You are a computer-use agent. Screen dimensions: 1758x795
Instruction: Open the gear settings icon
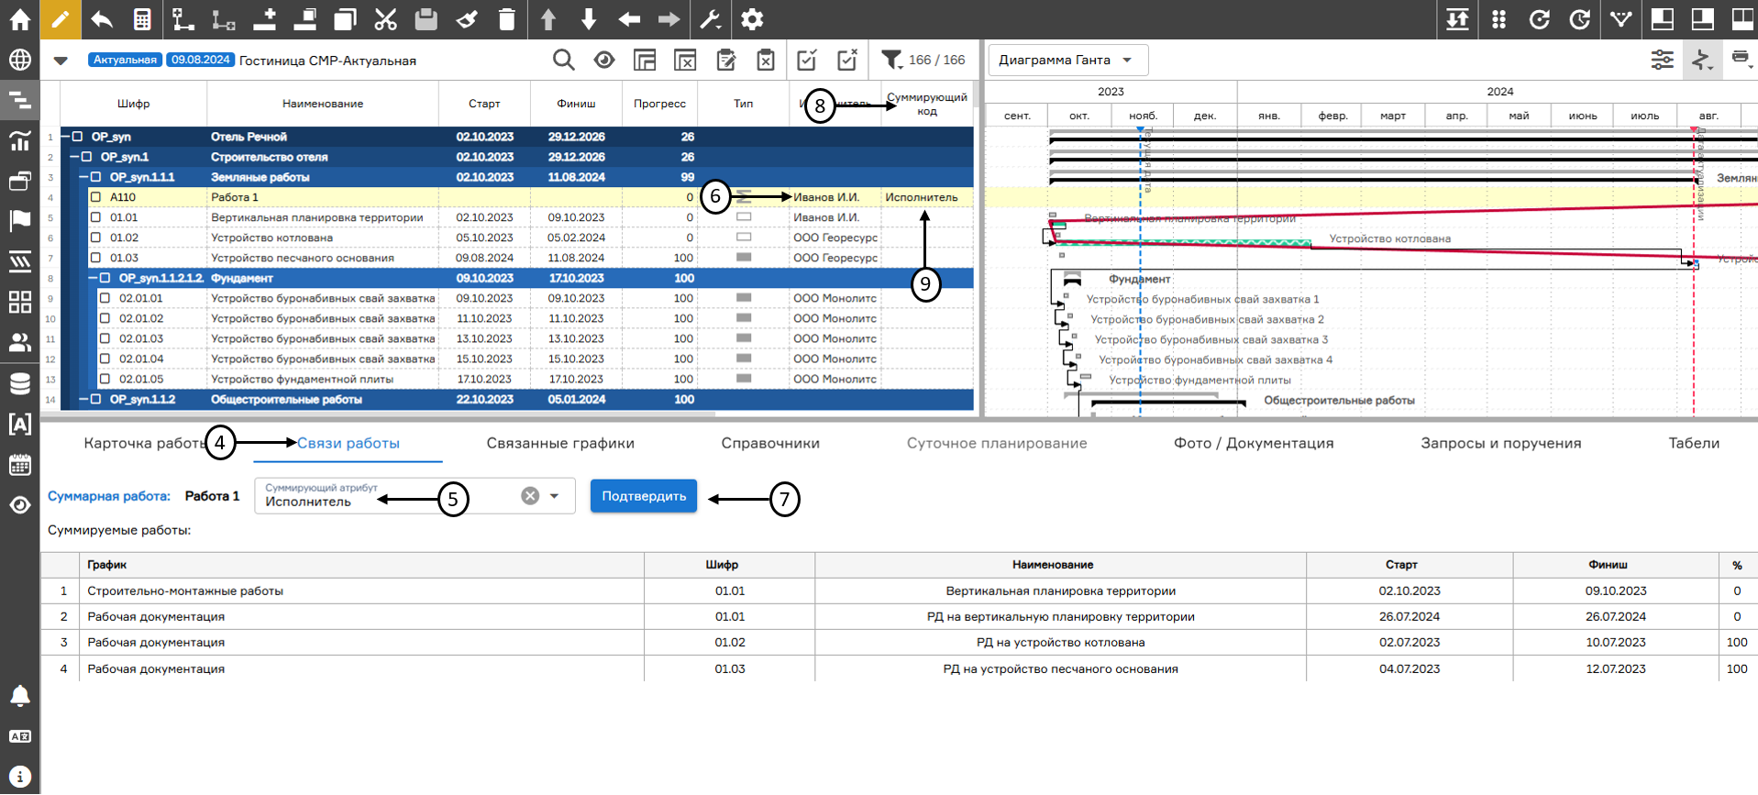(x=752, y=19)
